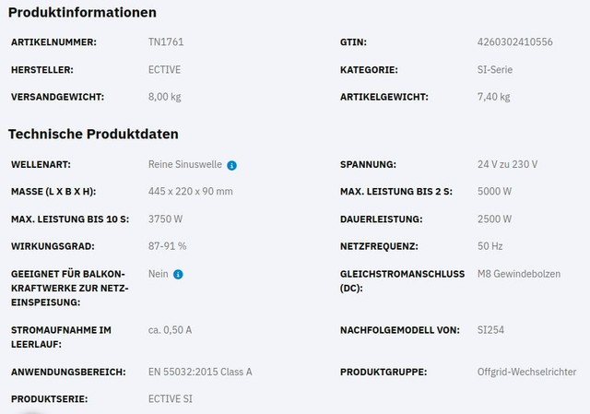Click the shipping weight value 8,00 kg
This screenshot has height=414, width=590.
click(166, 97)
